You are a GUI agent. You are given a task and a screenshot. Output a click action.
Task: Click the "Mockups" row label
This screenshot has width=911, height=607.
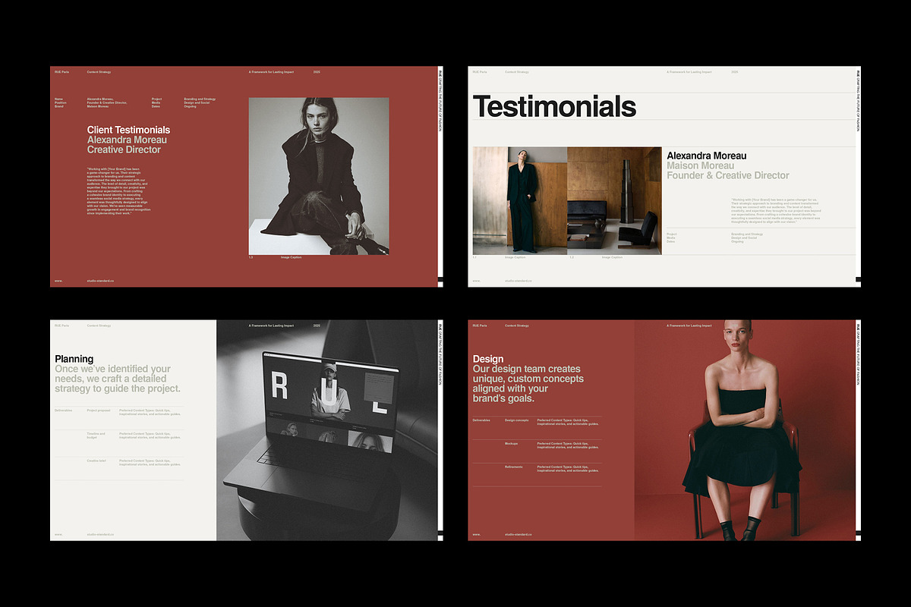[x=512, y=443]
